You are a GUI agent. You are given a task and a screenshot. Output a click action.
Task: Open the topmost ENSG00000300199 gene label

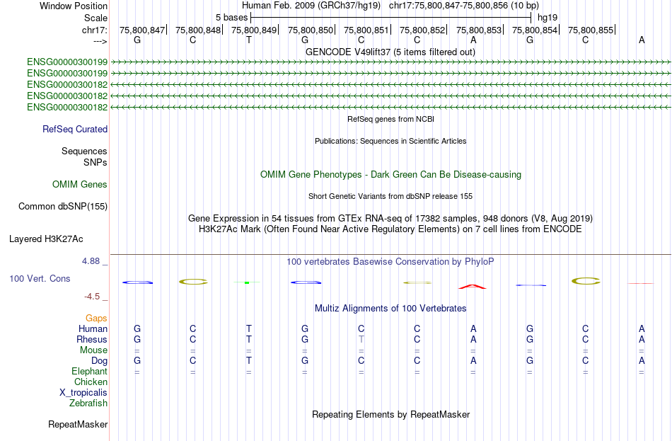tap(67, 62)
